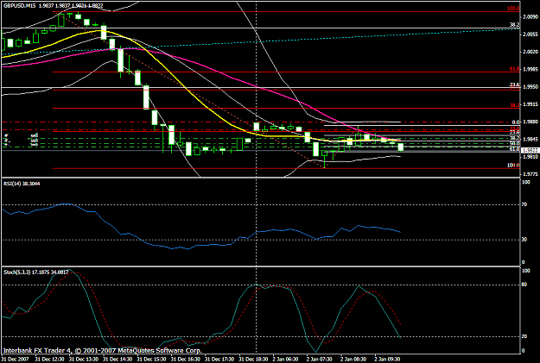This screenshot has height=363, width=540.
Task: Click the 2 Jan 08:30 time label
Action: 353,360
